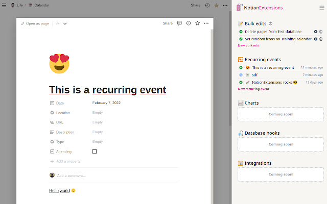The width and height of the screenshot is (327, 204).
Task: Click the blue clock status icon for sdf
Action: click(241, 75)
